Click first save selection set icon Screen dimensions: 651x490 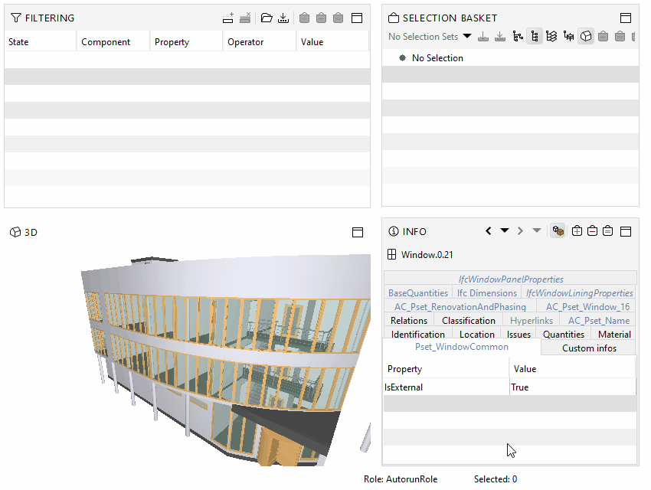tap(483, 37)
